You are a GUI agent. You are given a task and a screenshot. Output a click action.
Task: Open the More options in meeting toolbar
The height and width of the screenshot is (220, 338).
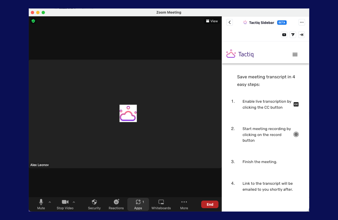pyautogui.click(x=184, y=204)
